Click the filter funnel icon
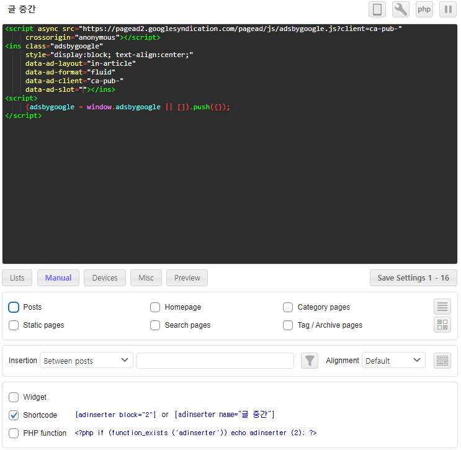This screenshot has width=461, height=450. [x=310, y=360]
